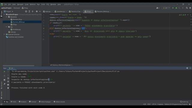Image resolution: width=192 pixels, height=108 pixels.
Task: Click Collapse All icon in Project panel
Action: click(x=33, y=11)
